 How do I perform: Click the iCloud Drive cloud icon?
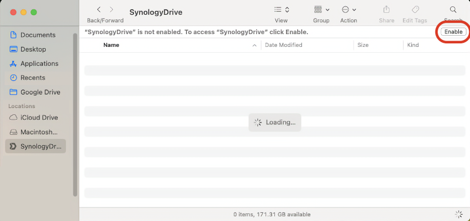tap(13, 117)
